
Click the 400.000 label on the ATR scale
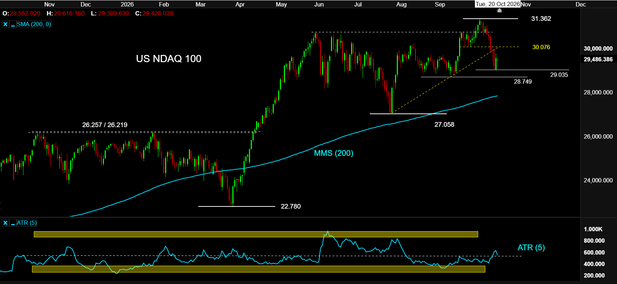pos(594,264)
